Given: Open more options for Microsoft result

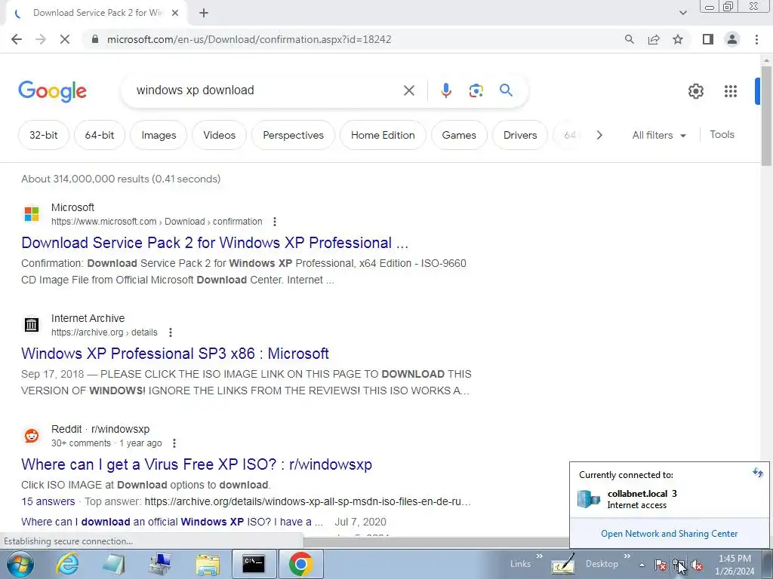Looking at the screenshot, I should tap(275, 222).
